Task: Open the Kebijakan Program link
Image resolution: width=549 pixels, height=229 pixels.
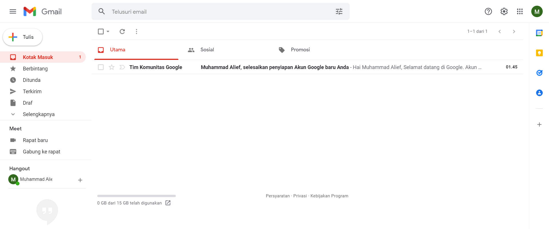Action: [x=329, y=196]
